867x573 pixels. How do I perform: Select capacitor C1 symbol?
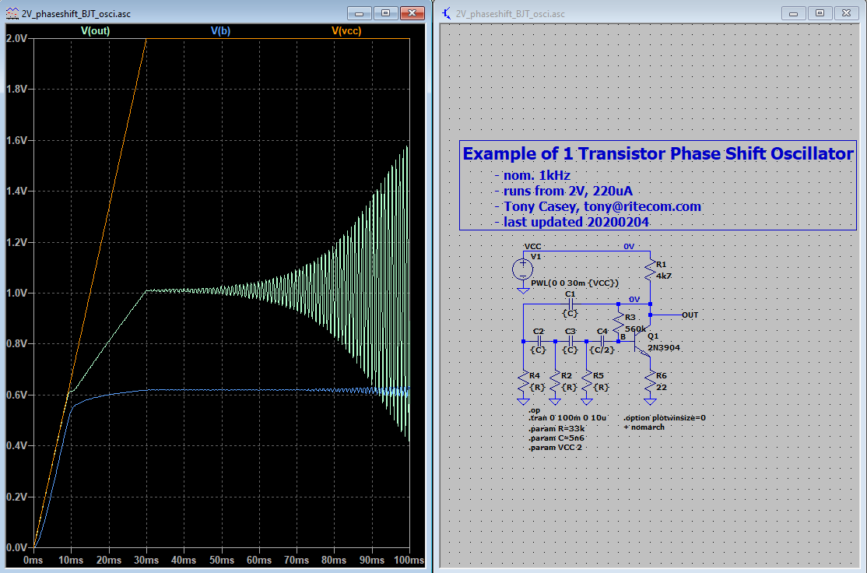coord(571,304)
